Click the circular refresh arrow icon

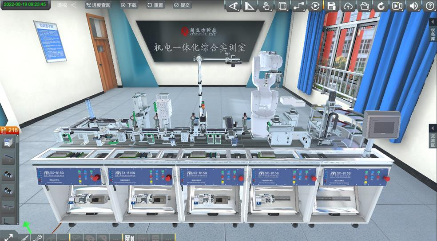point(381,6)
